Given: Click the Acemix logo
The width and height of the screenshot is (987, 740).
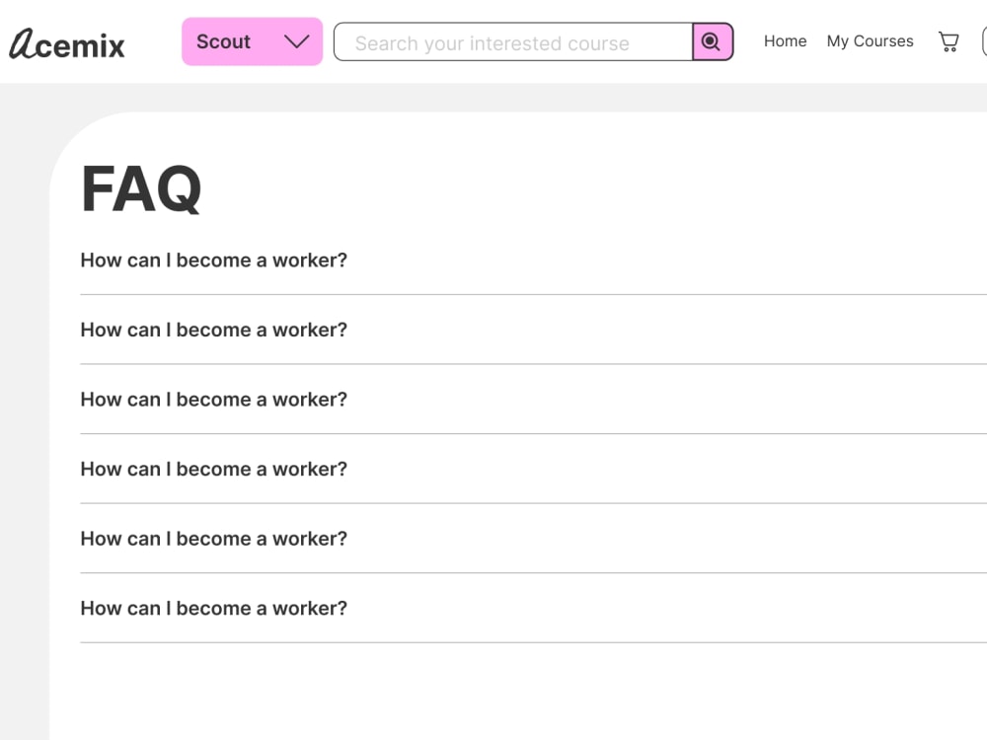Looking at the screenshot, I should [x=67, y=43].
